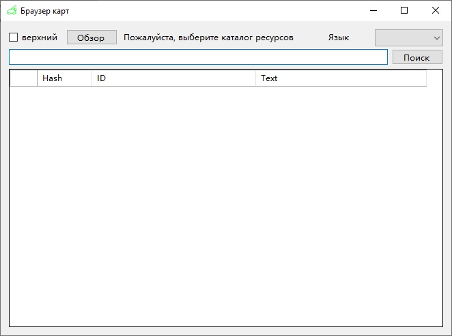Click the resource catalog prompt text
The height and width of the screenshot is (336, 452).
tap(208, 37)
